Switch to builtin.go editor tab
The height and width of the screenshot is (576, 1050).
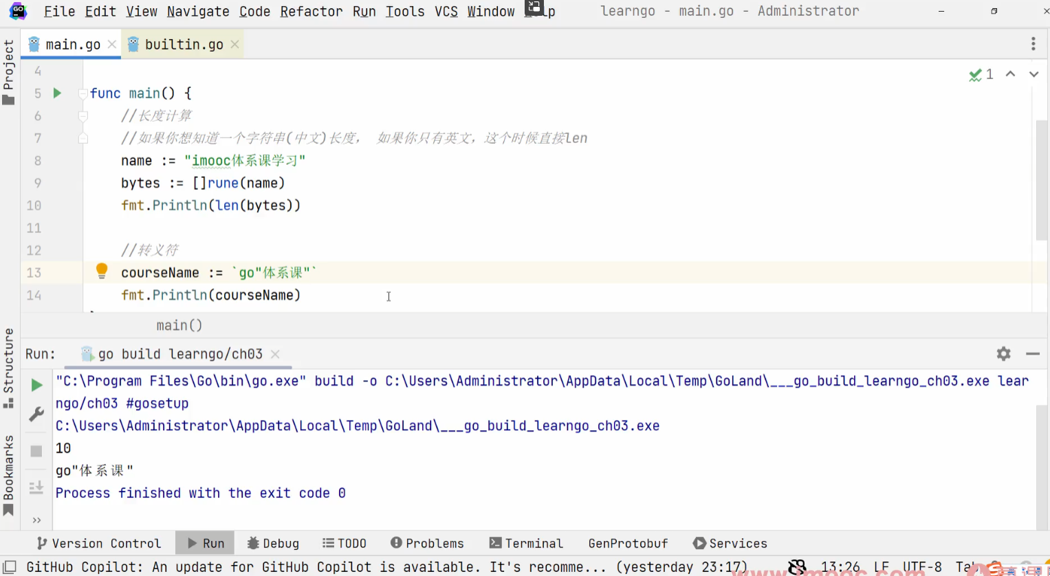pyautogui.click(x=184, y=44)
